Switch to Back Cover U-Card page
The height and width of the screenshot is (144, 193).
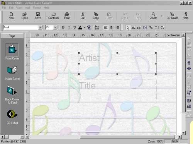pyautogui.click(x=12, y=91)
